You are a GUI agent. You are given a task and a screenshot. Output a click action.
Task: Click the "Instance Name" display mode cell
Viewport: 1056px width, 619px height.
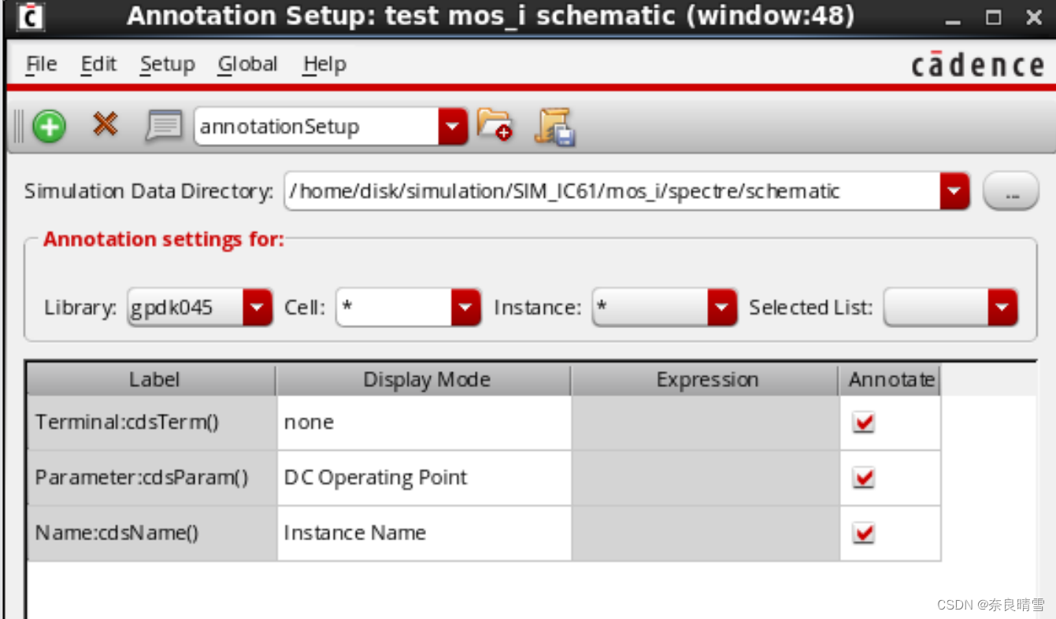(x=424, y=533)
